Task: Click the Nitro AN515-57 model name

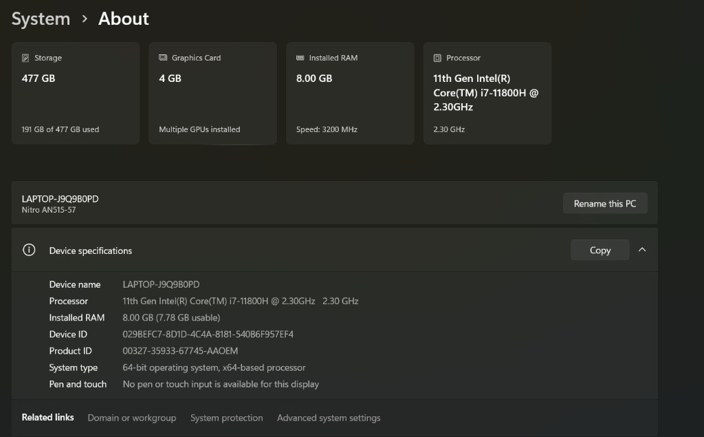Action: 49,210
